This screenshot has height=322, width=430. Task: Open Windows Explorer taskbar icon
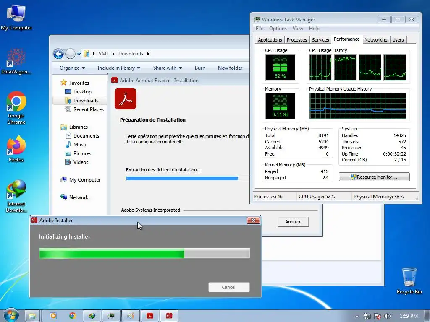coord(32,316)
